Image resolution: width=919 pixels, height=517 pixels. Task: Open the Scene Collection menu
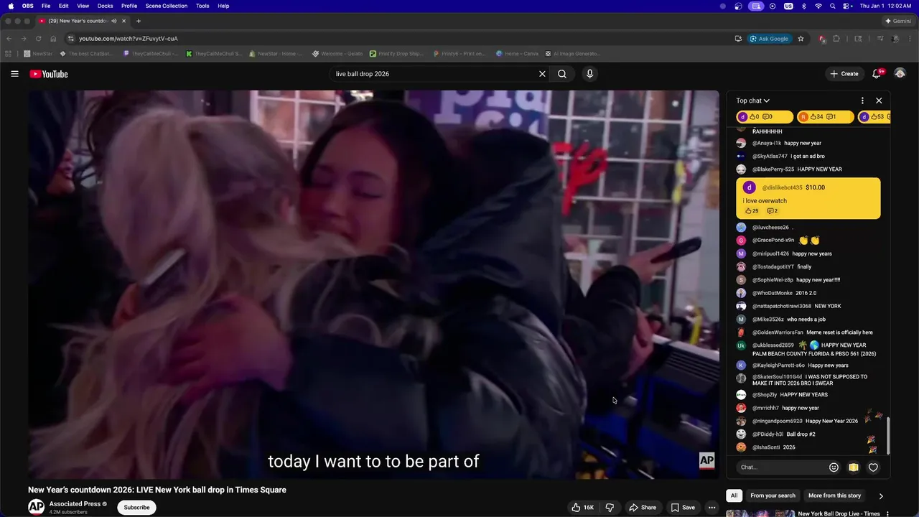click(x=166, y=6)
